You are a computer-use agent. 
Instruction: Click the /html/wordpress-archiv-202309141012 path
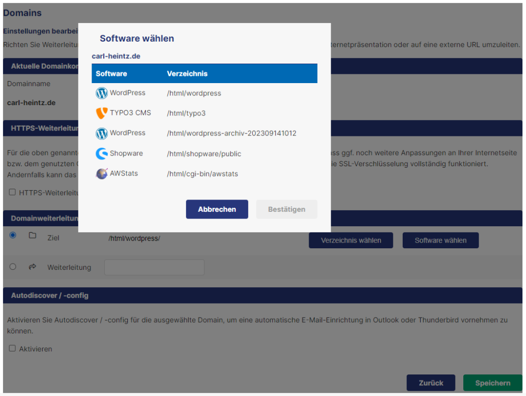pos(232,133)
